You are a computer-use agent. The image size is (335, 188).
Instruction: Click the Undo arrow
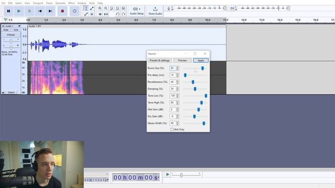(117, 14)
